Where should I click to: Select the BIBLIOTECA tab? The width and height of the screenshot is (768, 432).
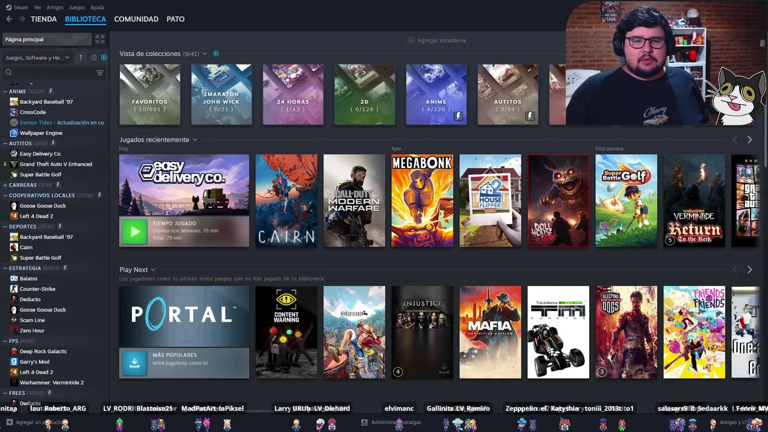coord(85,19)
